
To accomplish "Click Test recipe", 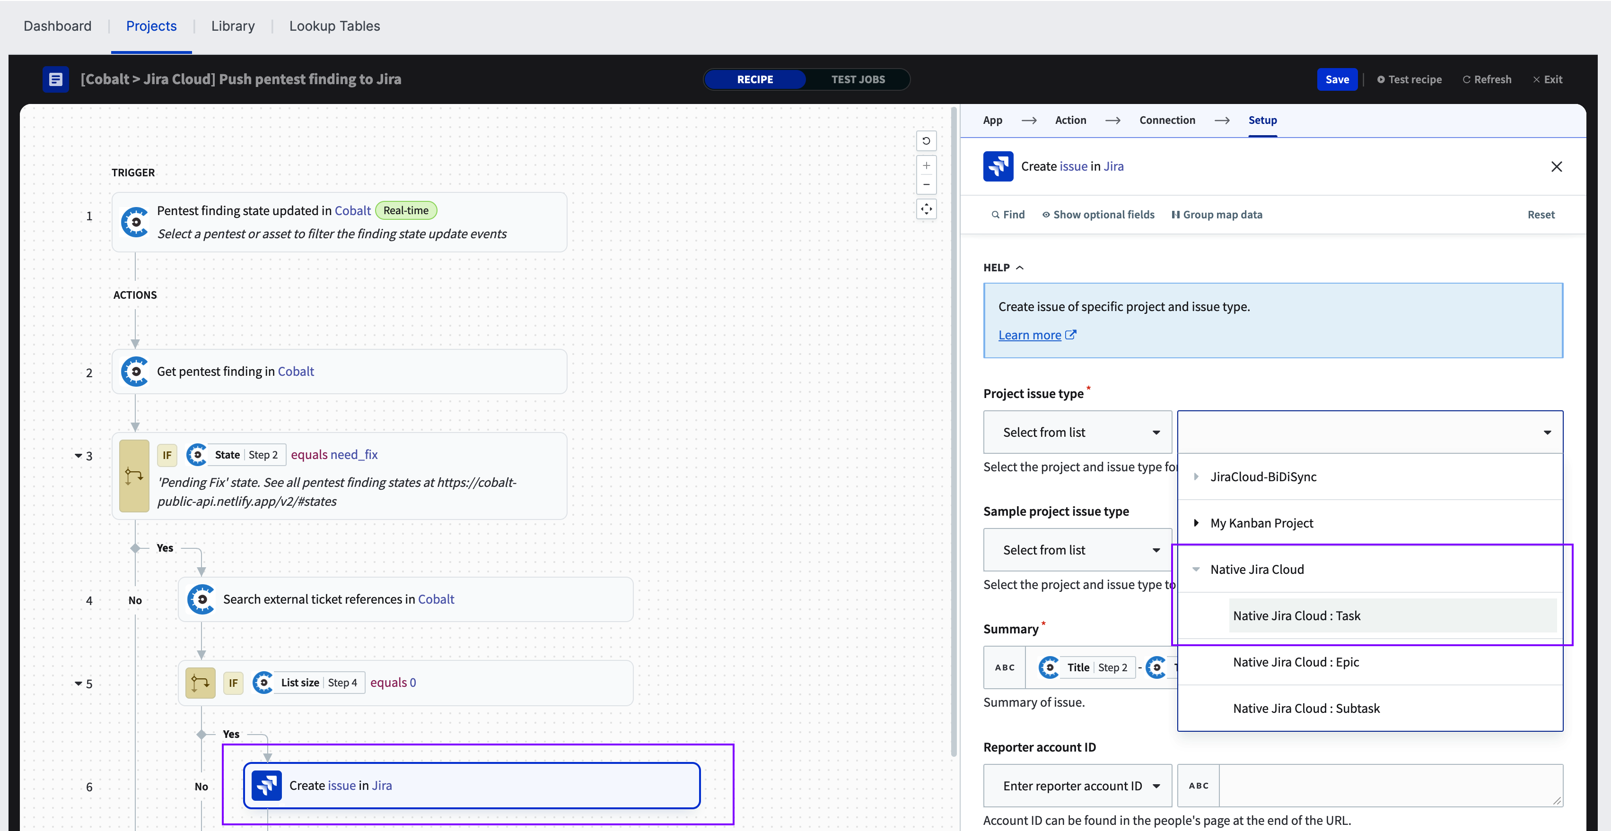I will (1409, 79).
